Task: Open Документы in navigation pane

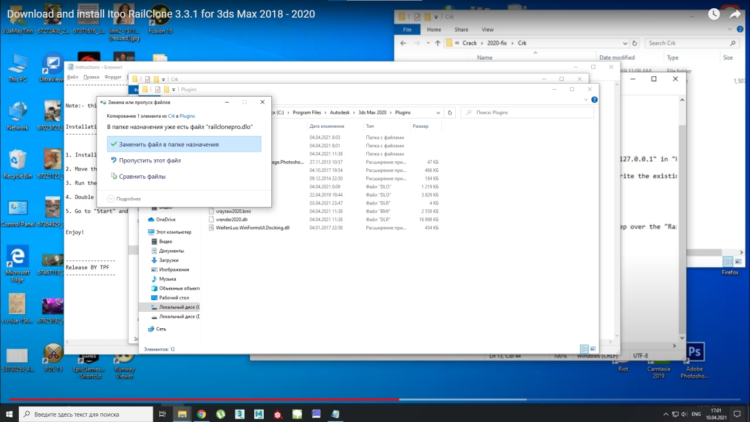Action: [x=171, y=250]
